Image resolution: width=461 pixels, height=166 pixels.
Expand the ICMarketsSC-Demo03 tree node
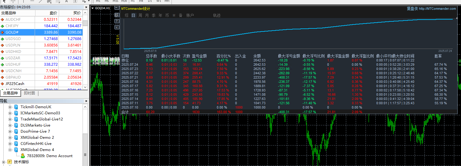pyautogui.click(x=10, y=113)
